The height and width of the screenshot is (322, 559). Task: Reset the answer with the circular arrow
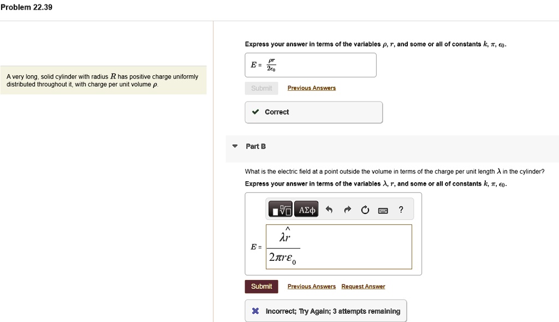click(365, 210)
